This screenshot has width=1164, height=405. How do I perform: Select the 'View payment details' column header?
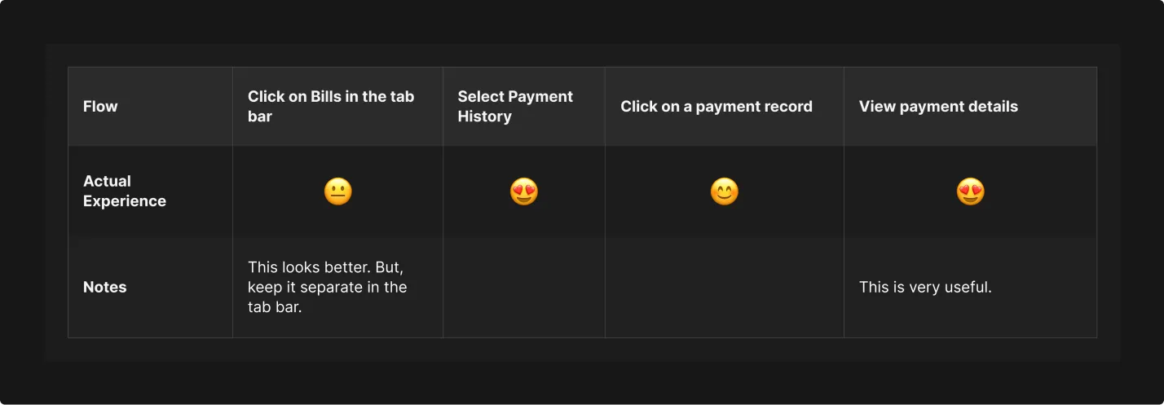tap(938, 107)
